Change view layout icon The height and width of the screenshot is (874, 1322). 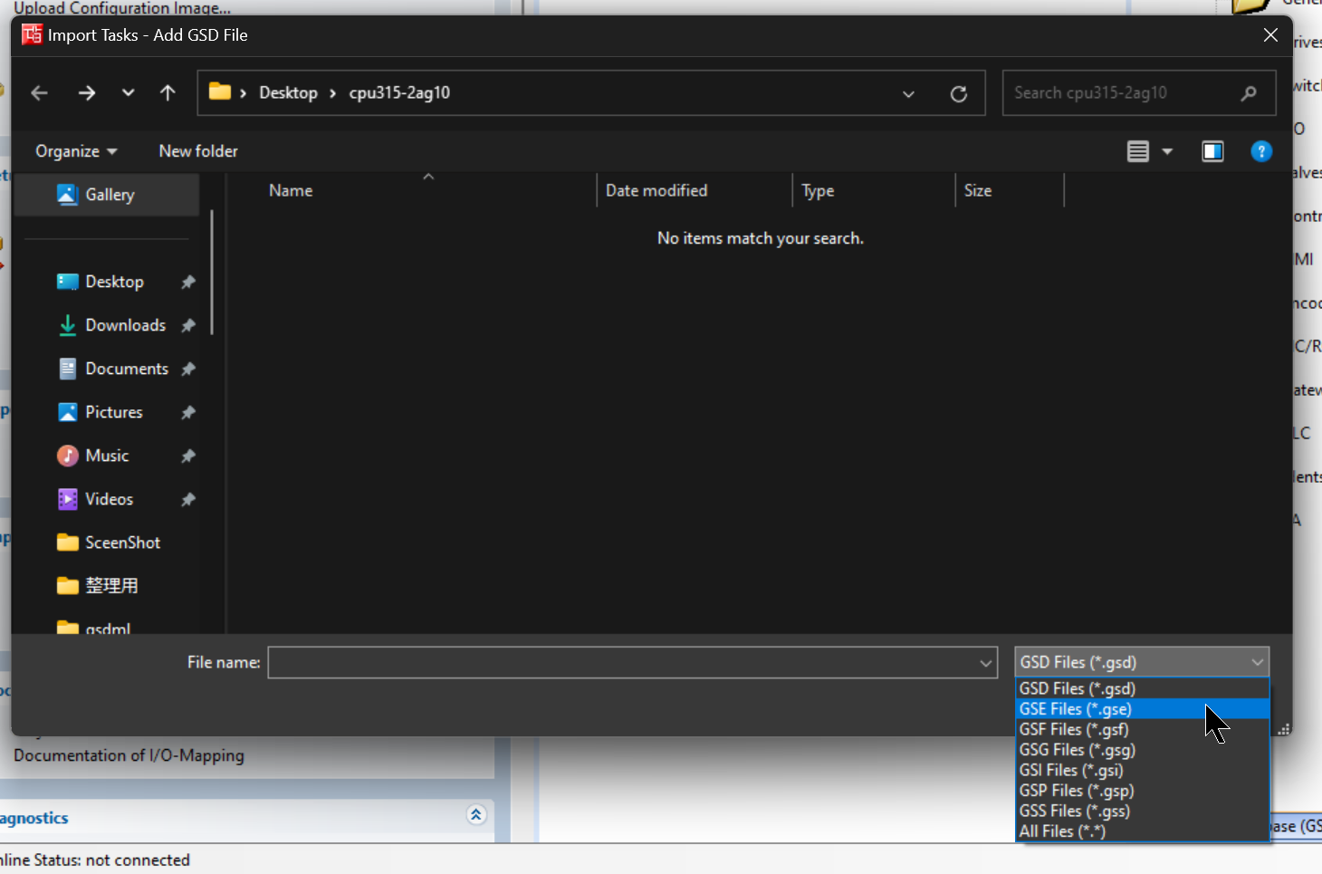[x=1138, y=151]
